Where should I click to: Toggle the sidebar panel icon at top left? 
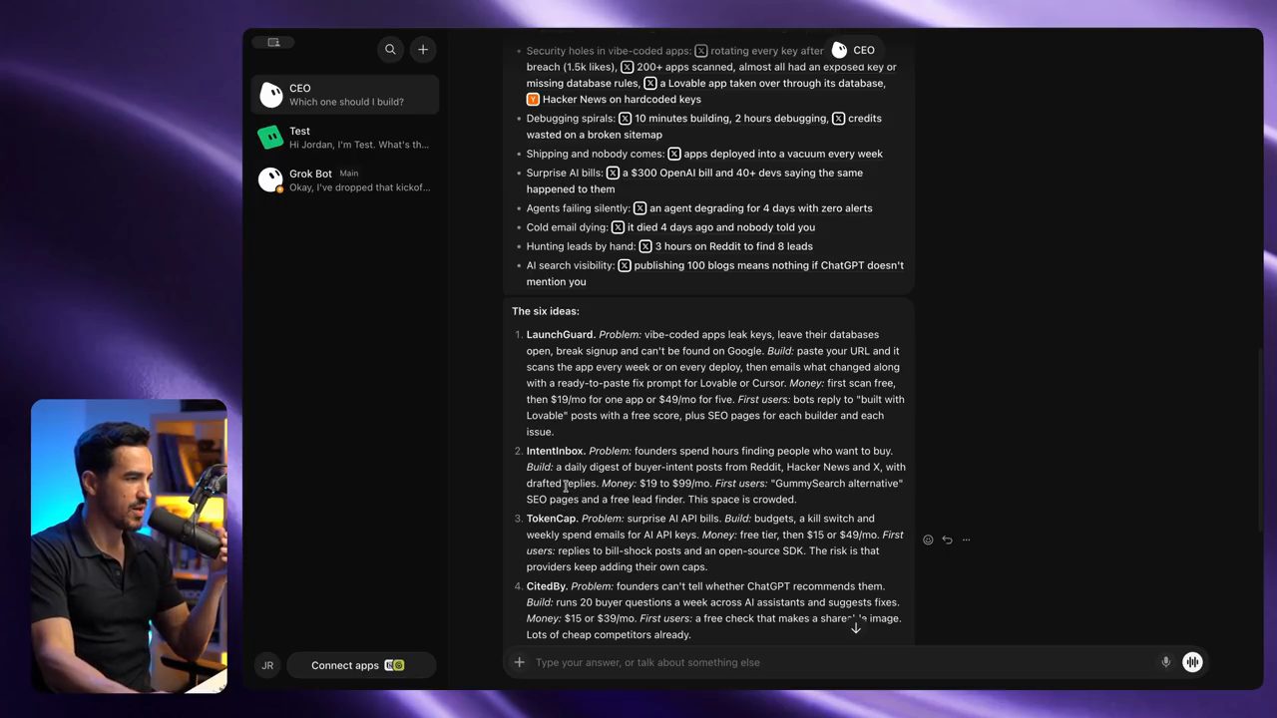[x=273, y=42]
